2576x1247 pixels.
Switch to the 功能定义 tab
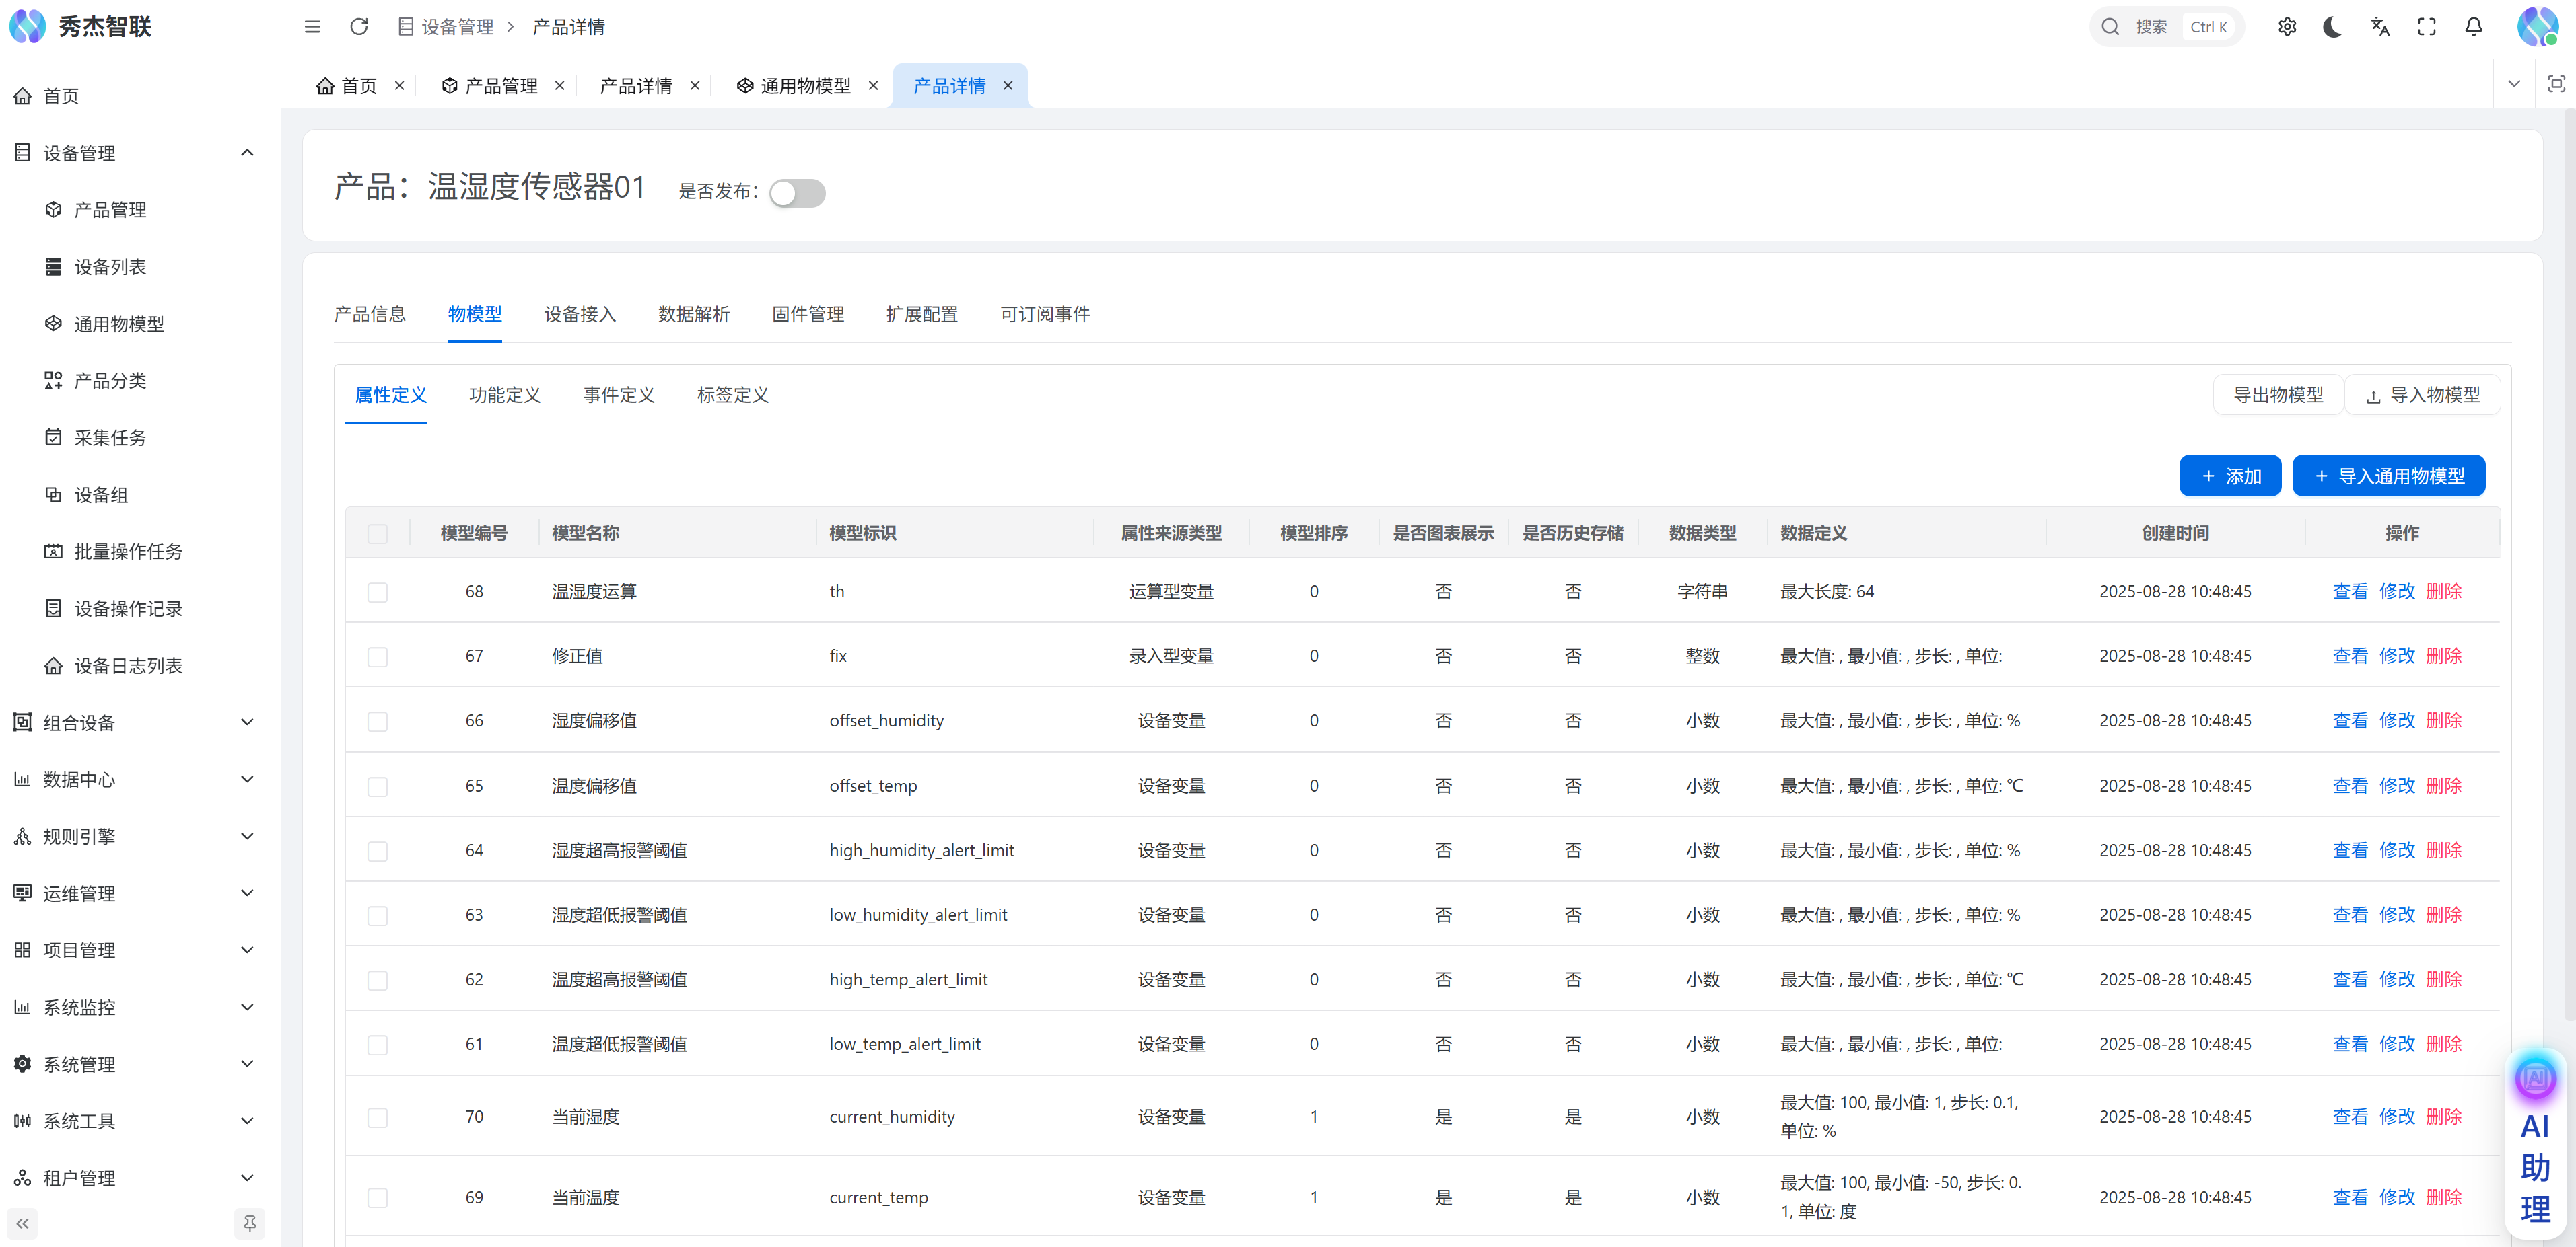click(505, 395)
